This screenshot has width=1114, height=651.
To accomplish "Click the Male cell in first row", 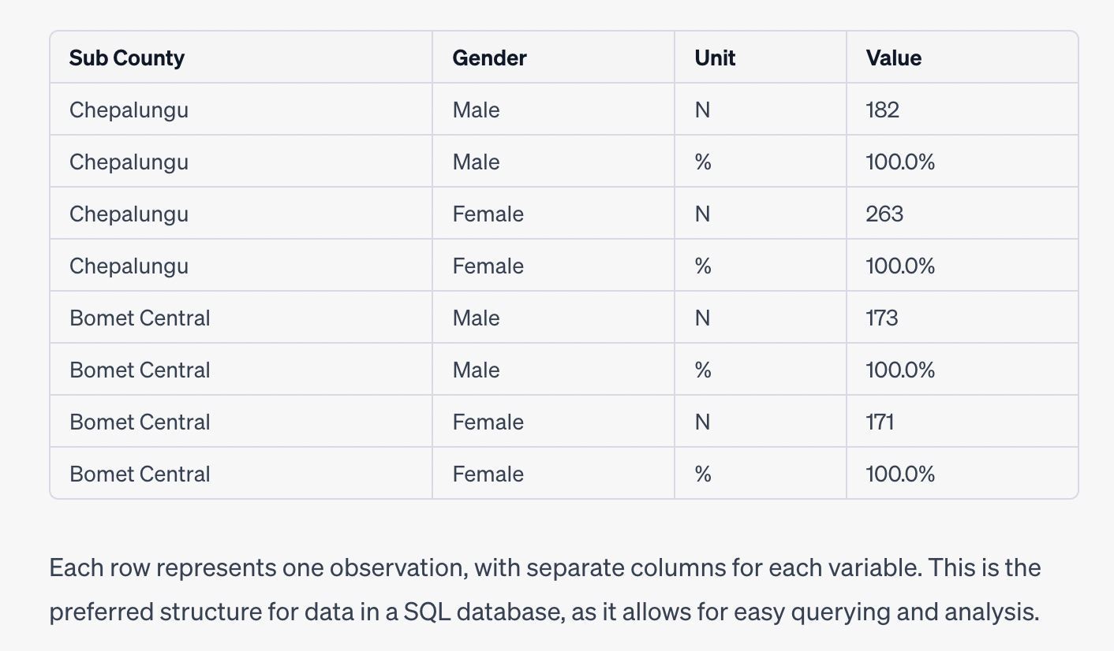I will click(x=476, y=110).
